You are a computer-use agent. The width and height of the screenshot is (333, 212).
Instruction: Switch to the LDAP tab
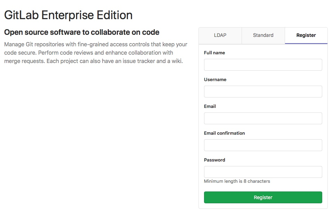pyautogui.click(x=220, y=36)
